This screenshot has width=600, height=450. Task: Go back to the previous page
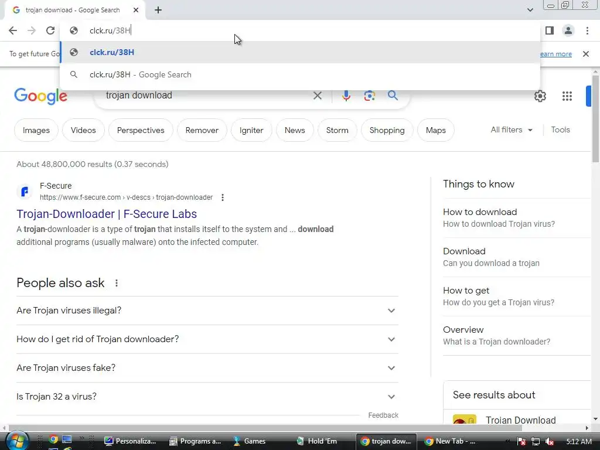[13, 30]
